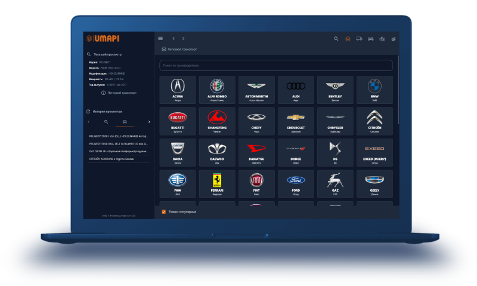This screenshot has height=286, width=477.
Task: Go back with the left arrow in the top toolbar
Action: click(174, 38)
